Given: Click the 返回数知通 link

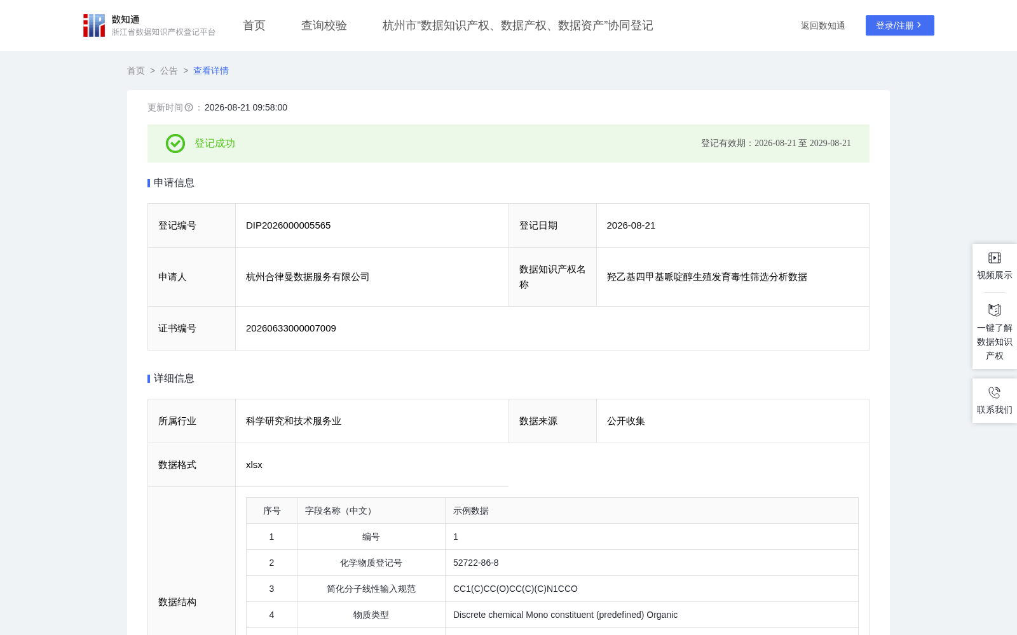Looking at the screenshot, I should 822,25.
